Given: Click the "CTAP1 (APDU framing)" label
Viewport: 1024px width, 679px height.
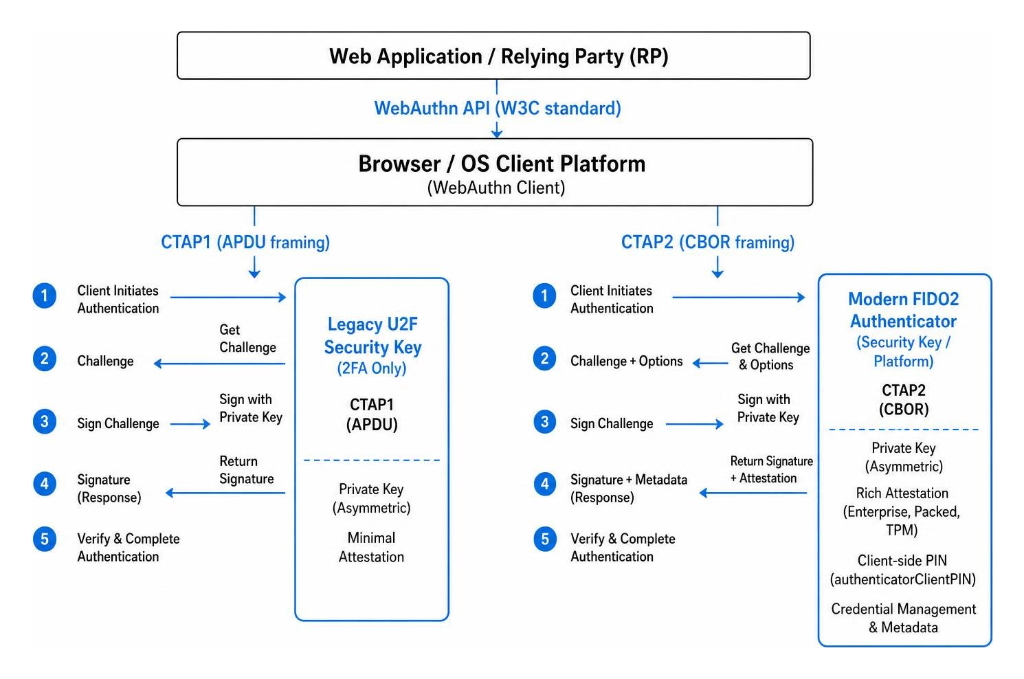Looking at the screenshot, I should pyautogui.click(x=245, y=242).
